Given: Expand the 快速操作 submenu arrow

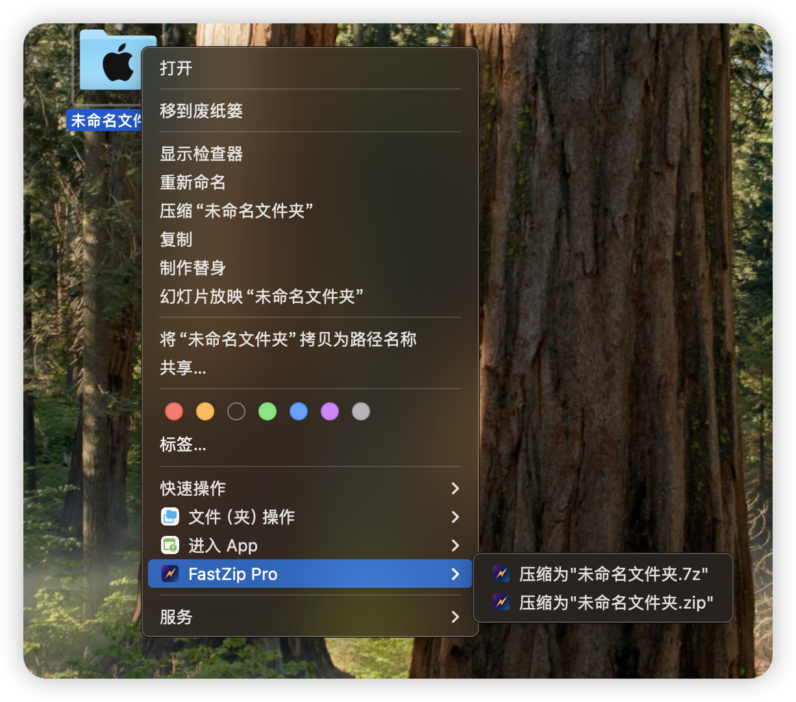Looking at the screenshot, I should click(x=455, y=489).
